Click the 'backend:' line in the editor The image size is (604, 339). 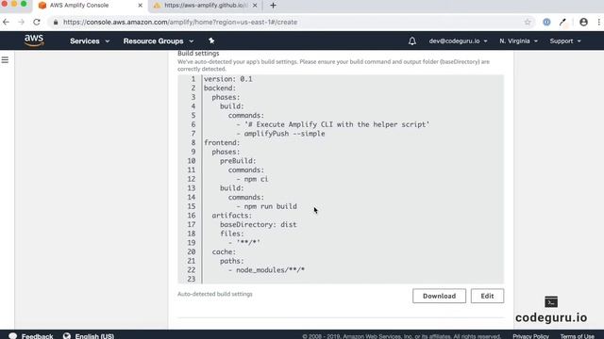[x=220, y=89]
